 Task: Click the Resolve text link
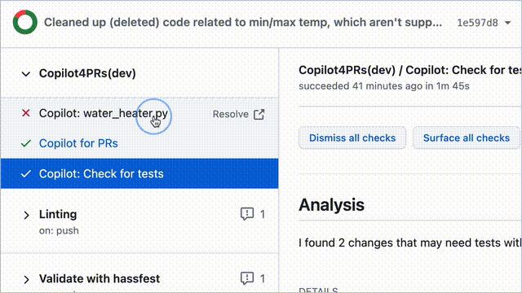click(x=230, y=114)
